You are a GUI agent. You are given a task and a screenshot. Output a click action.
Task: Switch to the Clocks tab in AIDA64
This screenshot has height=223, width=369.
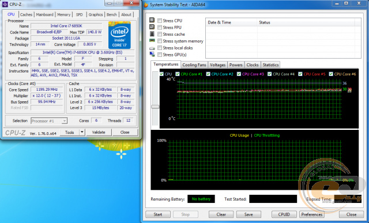pyautogui.click(x=253, y=65)
